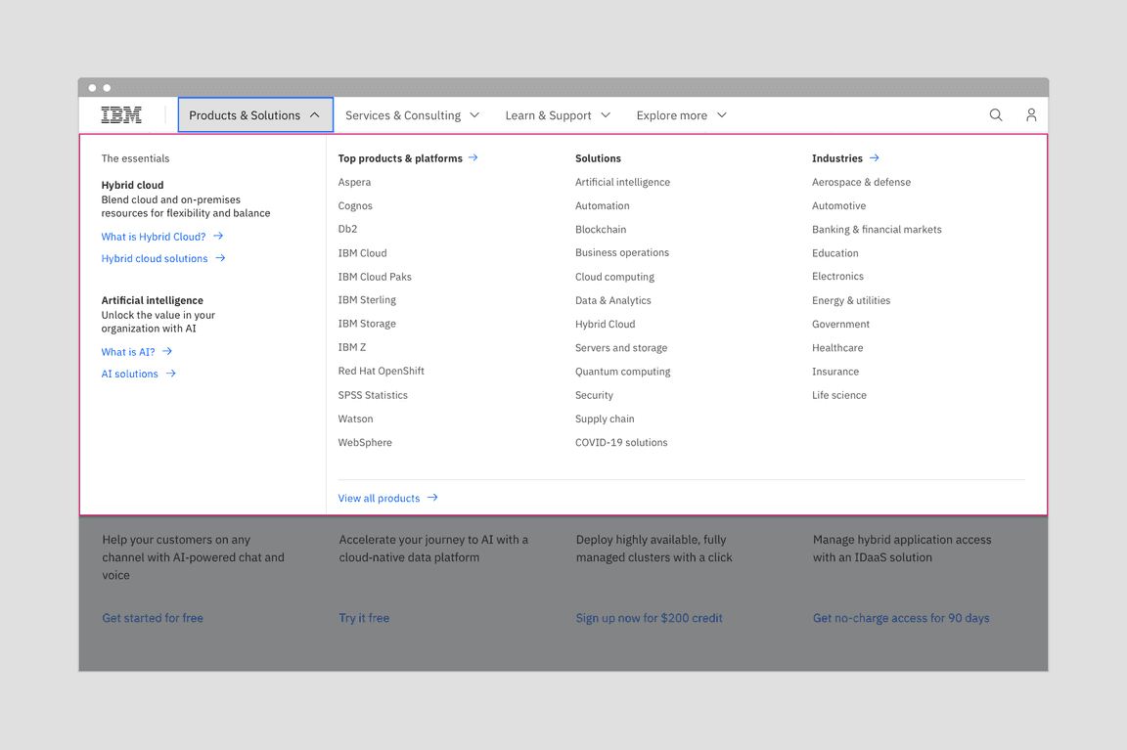Collapse the Products & Solutions chevron
The width and height of the screenshot is (1127, 750).
pyautogui.click(x=316, y=114)
